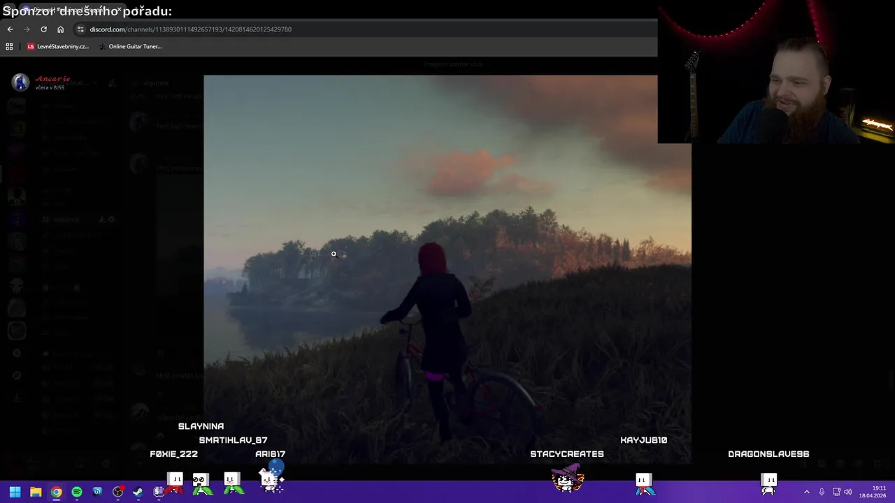Open the browser home page
Viewport: 895px width, 503px height.
click(60, 29)
